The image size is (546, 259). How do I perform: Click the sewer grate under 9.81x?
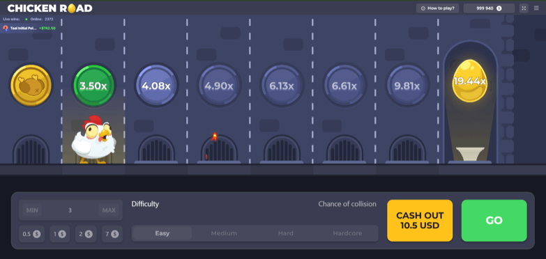(x=407, y=149)
